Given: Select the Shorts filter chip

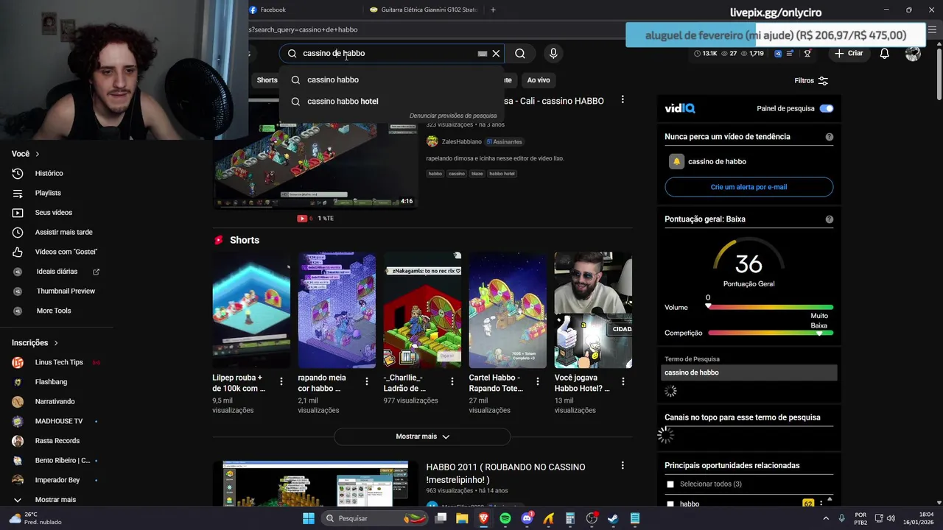Looking at the screenshot, I should coord(267,79).
